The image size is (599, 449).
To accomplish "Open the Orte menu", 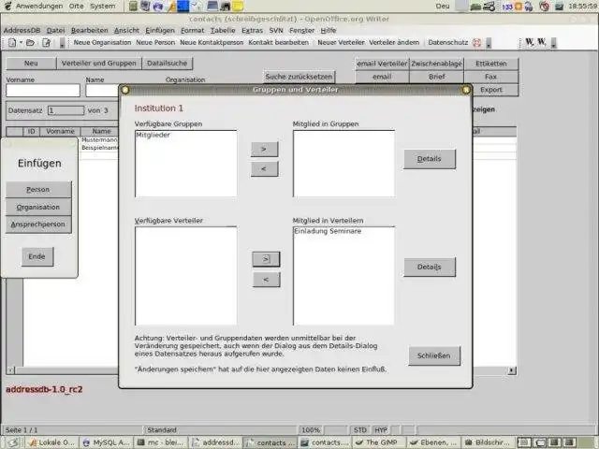I will pos(77,7).
